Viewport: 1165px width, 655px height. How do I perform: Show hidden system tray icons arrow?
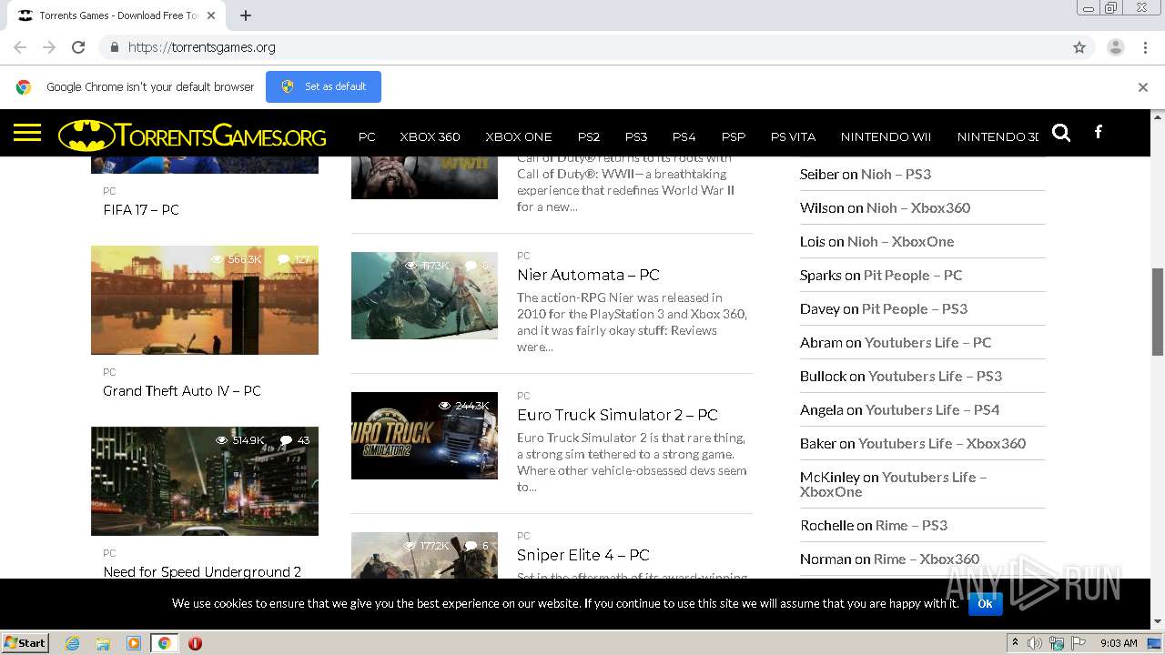click(x=1015, y=643)
